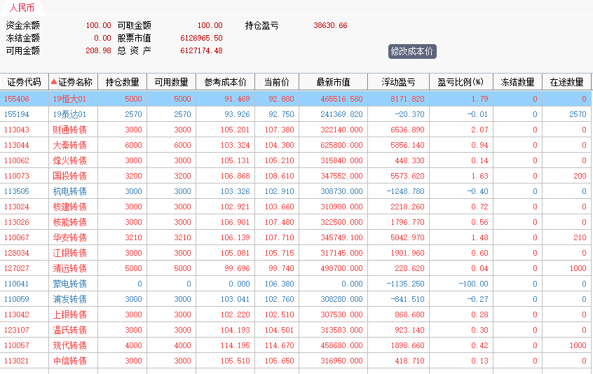Sort by the 持仓数量 column header

(x=122, y=82)
